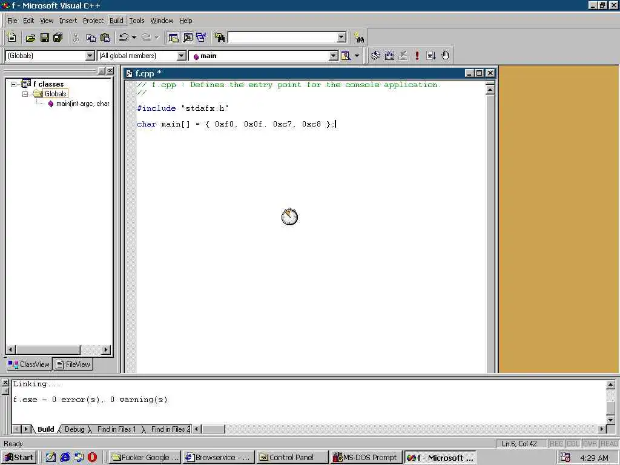Switch to Browservice taskbar button
This screenshot has height=465, width=620.
218,458
